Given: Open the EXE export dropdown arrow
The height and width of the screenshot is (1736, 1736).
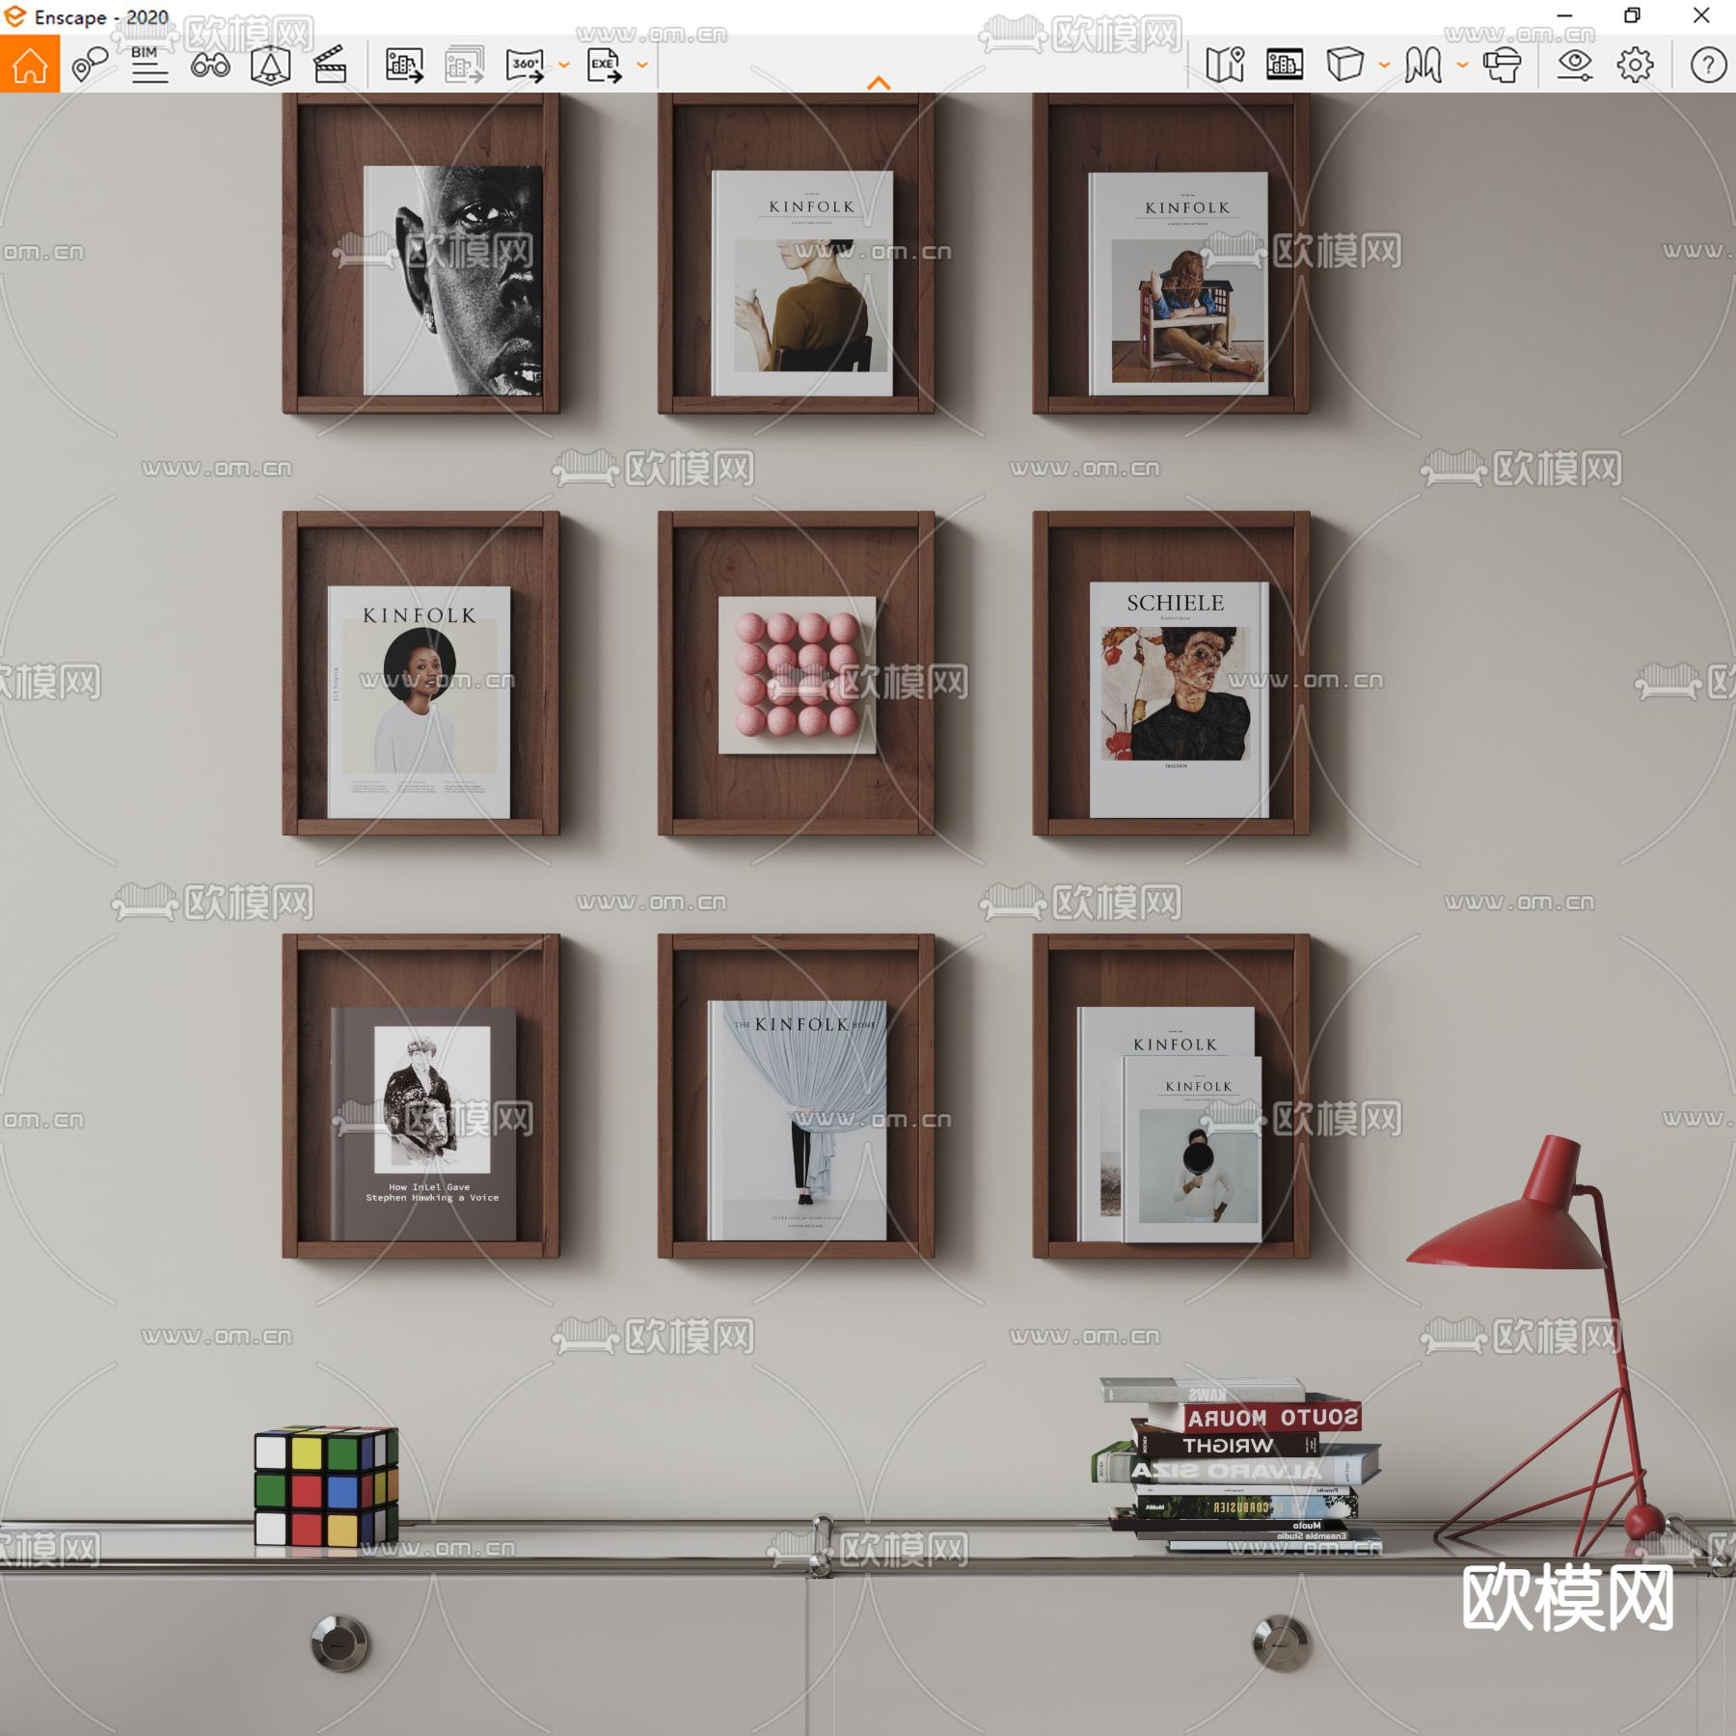Looking at the screenshot, I should click(642, 66).
